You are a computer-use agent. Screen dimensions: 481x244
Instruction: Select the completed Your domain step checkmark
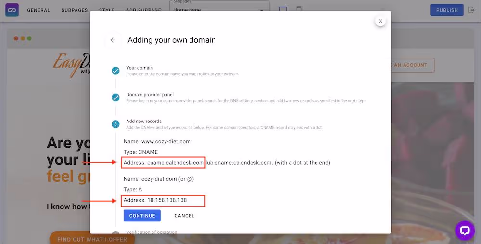pyautogui.click(x=115, y=71)
